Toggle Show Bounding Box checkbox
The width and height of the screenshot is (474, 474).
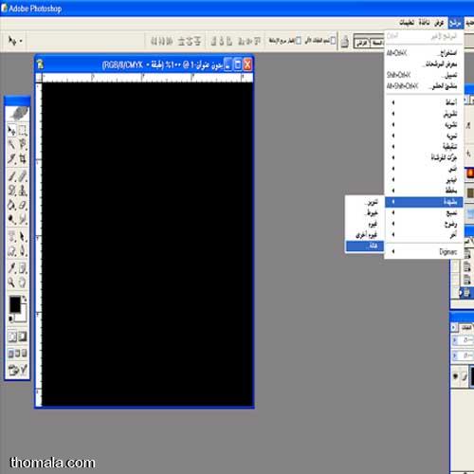pyautogui.click(x=298, y=41)
